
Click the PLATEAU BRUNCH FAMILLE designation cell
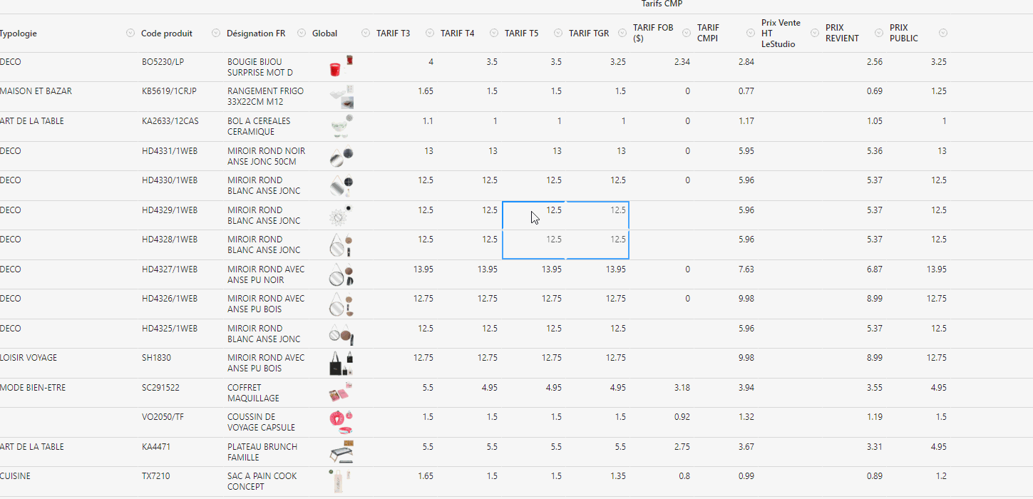click(262, 452)
